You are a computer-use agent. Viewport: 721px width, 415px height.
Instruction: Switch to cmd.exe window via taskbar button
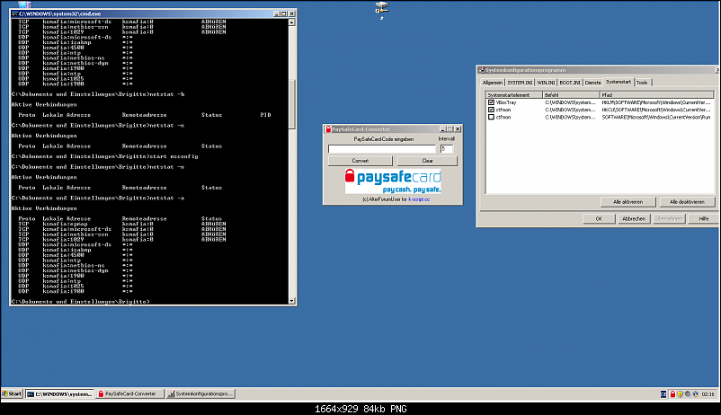(59, 393)
